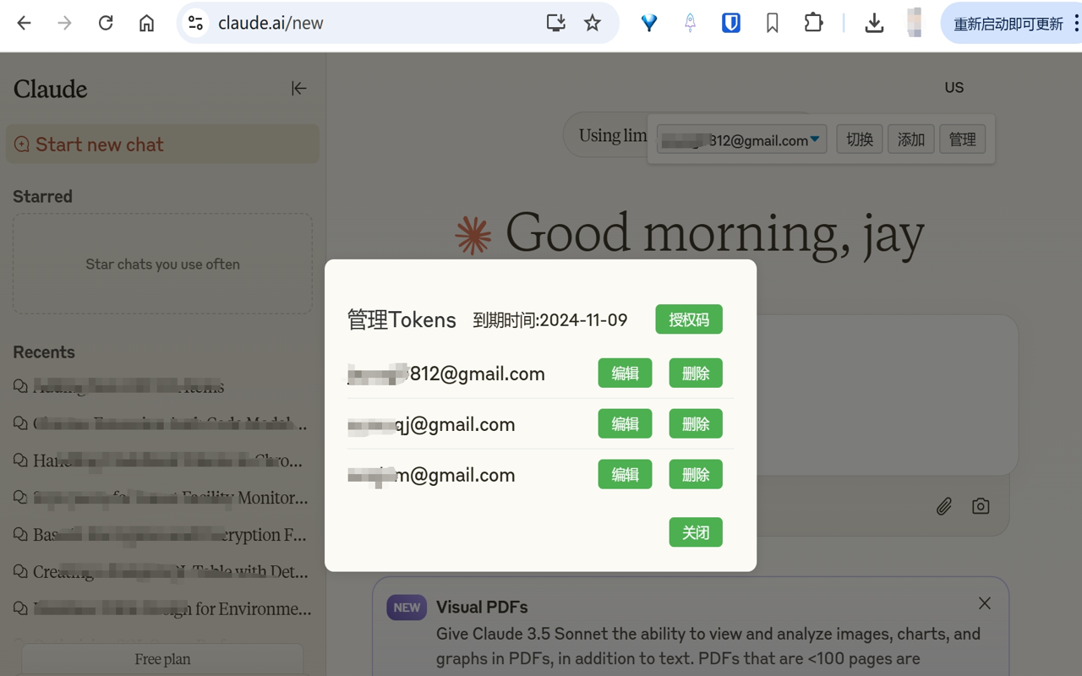This screenshot has height=676, width=1082.
Task: Show browser downloads
Action: coord(874,23)
